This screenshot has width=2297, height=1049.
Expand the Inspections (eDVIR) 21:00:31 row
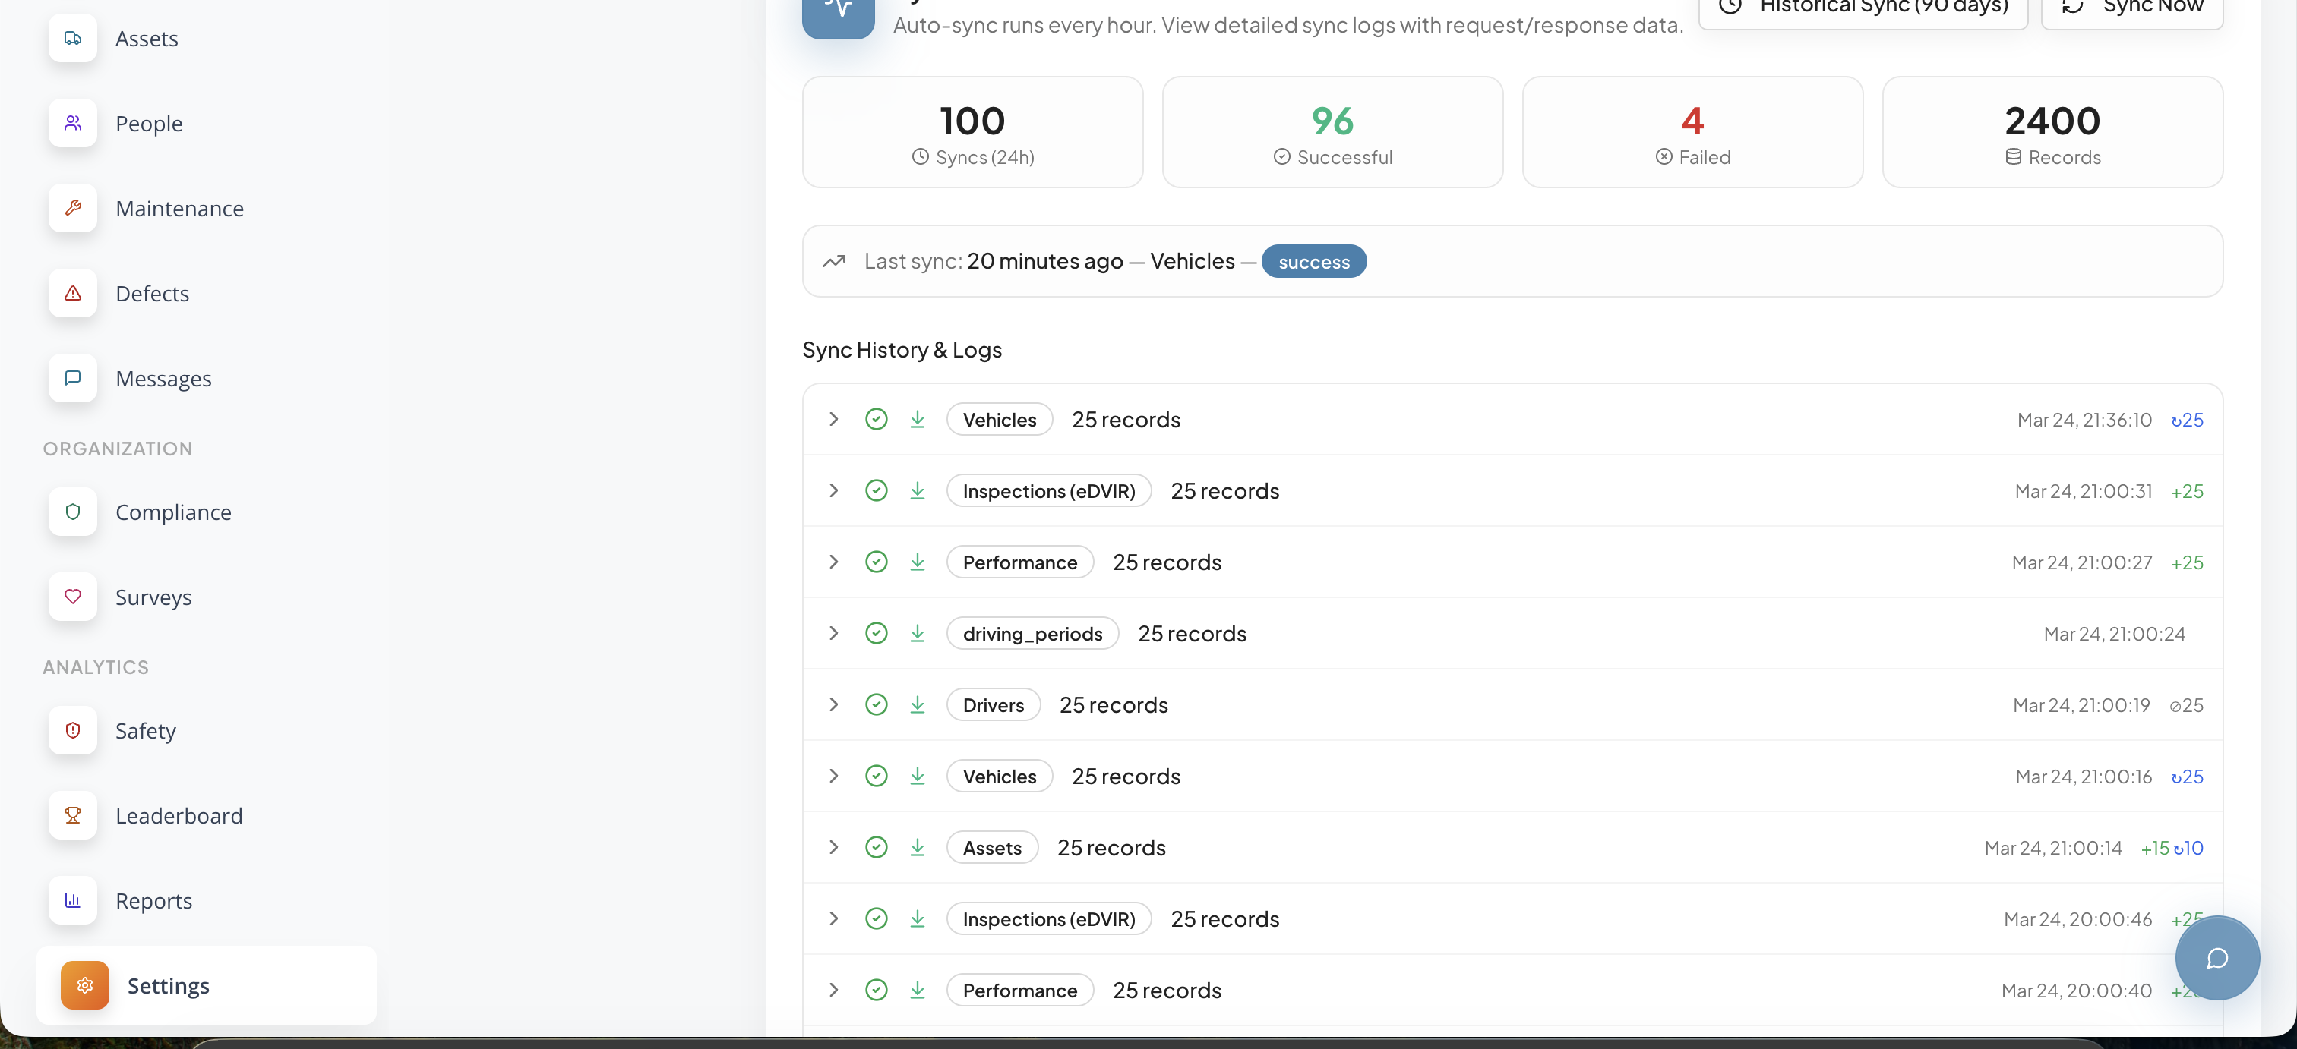(x=833, y=490)
